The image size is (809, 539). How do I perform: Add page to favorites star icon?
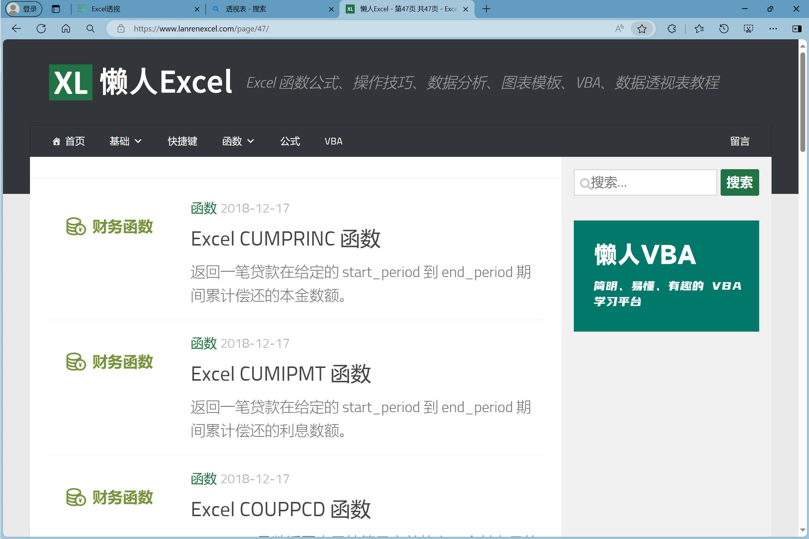(642, 29)
